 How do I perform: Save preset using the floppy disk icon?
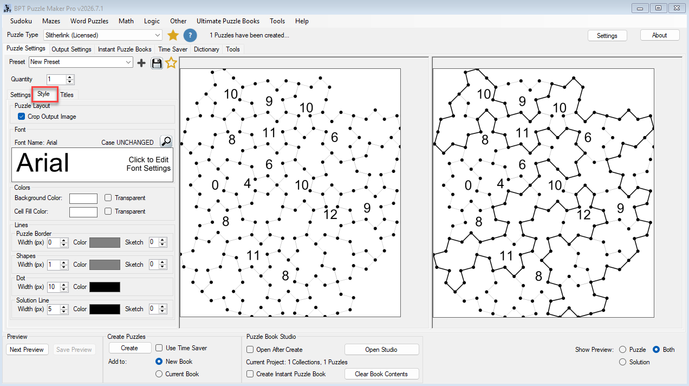click(157, 63)
